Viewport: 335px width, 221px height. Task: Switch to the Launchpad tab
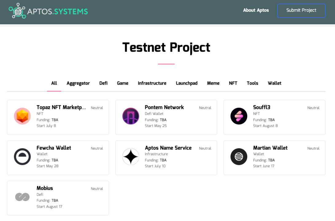click(187, 83)
